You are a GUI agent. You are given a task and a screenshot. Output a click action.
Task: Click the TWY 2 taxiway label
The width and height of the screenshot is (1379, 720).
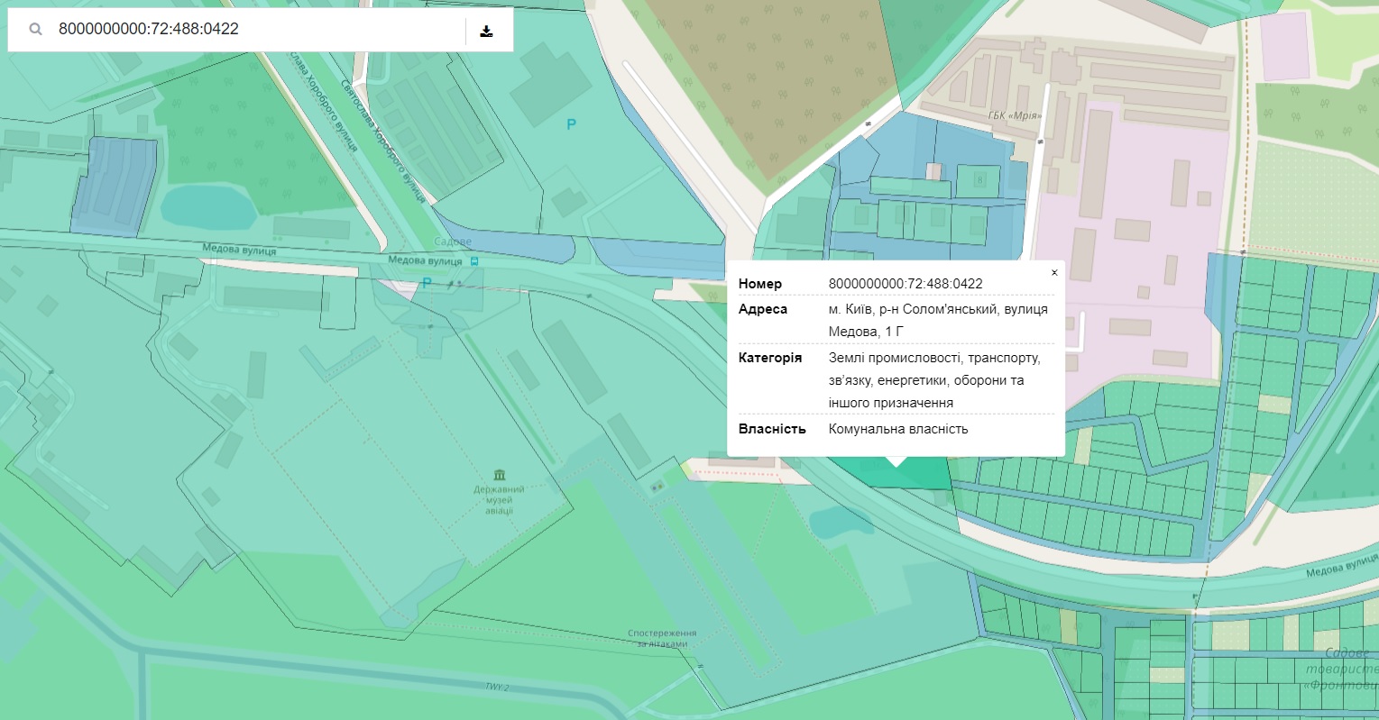497,688
